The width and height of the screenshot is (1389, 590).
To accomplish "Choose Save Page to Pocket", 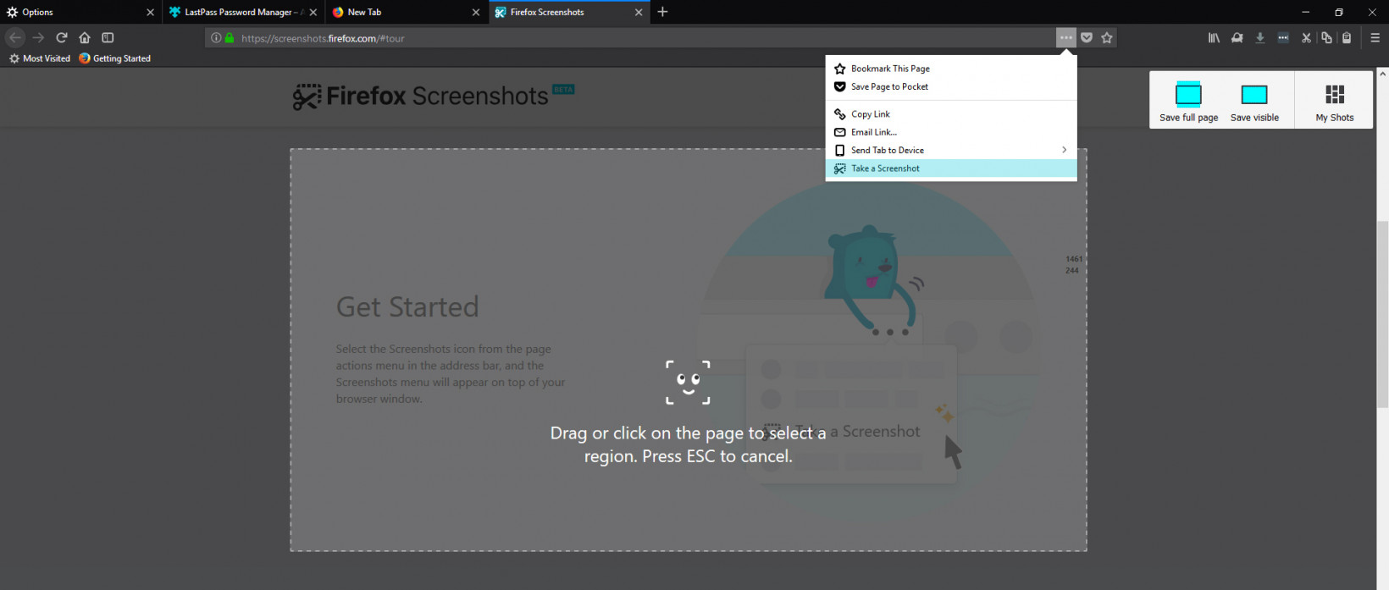I will click(x=951, y=86).
